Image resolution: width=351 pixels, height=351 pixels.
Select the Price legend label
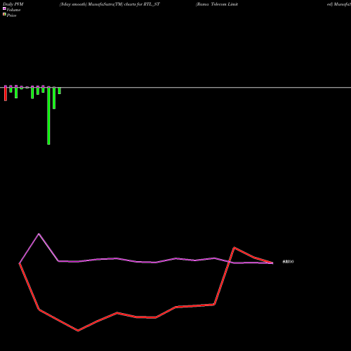tap(11, 15)
